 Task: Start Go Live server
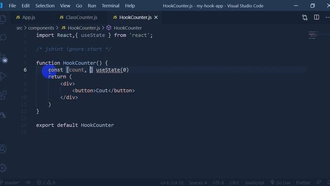[280, 182]
